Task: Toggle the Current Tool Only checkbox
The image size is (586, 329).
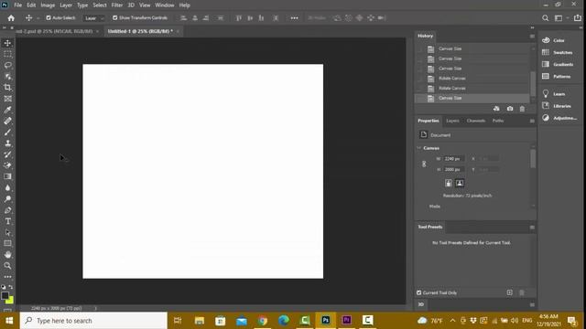Action: click(419, 292)
